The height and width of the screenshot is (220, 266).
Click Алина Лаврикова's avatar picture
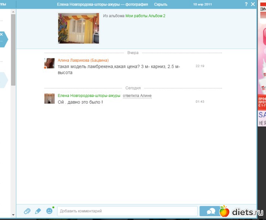49,63
